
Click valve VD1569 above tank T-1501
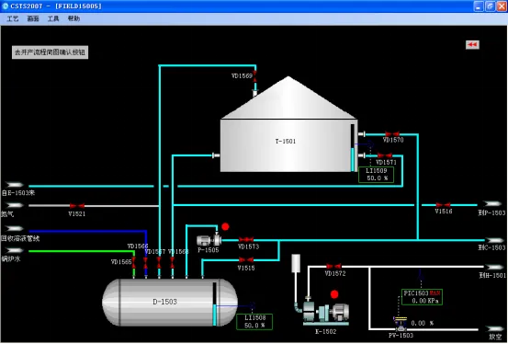pyautogui.click(x=255, y=76)
